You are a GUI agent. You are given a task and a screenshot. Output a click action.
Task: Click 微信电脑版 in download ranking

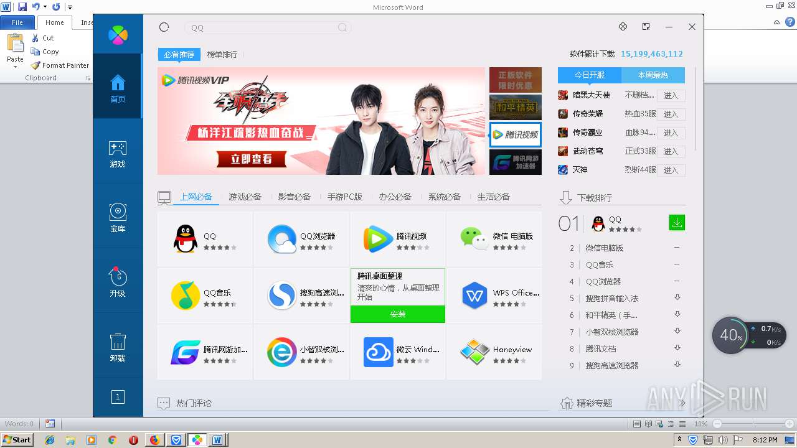pos(604,248)
